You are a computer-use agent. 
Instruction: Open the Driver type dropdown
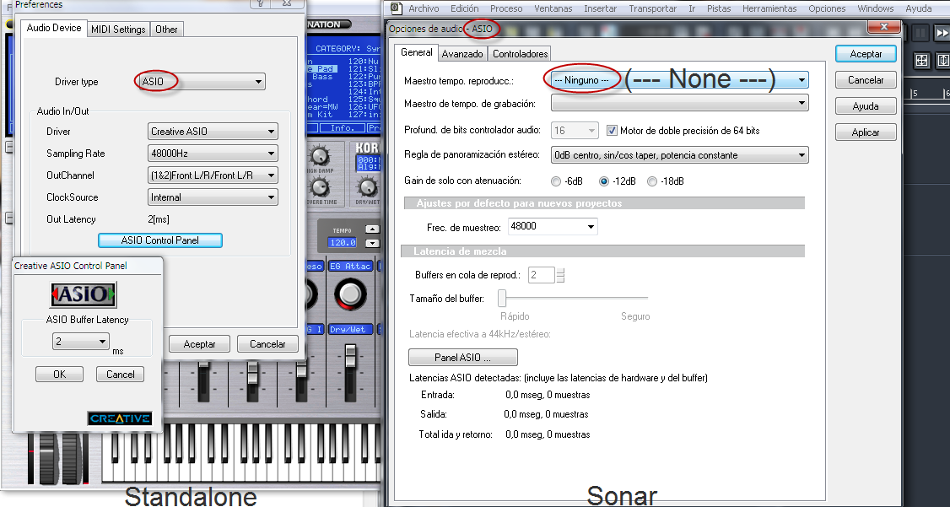[202, 81]
